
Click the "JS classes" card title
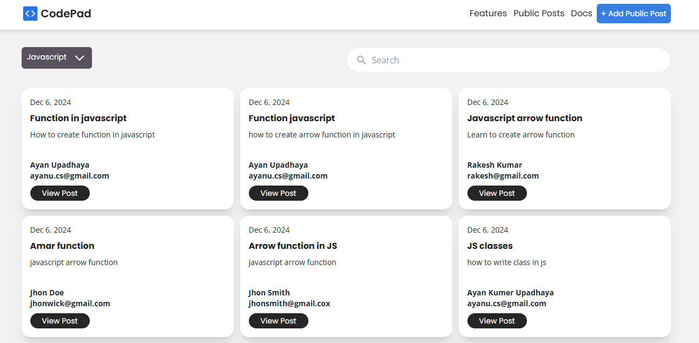click(490, 246)
